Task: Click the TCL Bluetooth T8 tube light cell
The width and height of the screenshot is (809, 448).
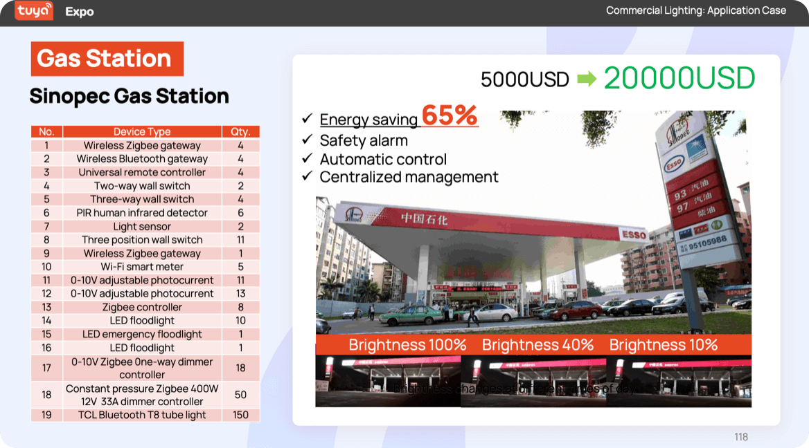Action: (142, 415)
